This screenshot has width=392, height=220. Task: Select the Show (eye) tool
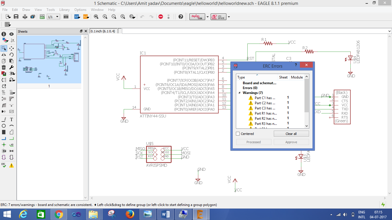click(x=11, y=34)
